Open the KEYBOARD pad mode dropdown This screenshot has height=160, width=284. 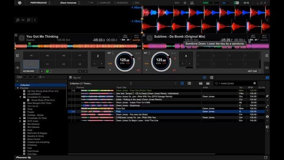click(x=30, y=71)
